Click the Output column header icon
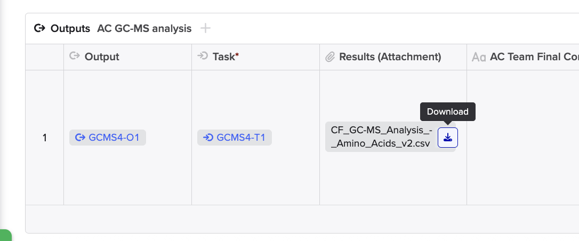Viewport: 579px width, 241px height. coord(75,56)
